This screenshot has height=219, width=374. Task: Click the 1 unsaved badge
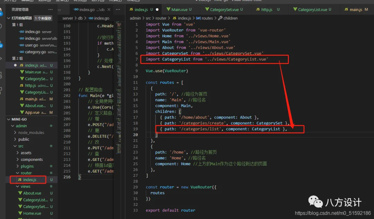pos(43,18)
